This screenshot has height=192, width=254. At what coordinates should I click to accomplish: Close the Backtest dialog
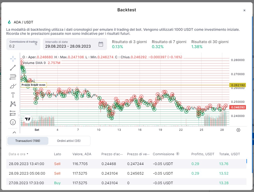point(244,10)
